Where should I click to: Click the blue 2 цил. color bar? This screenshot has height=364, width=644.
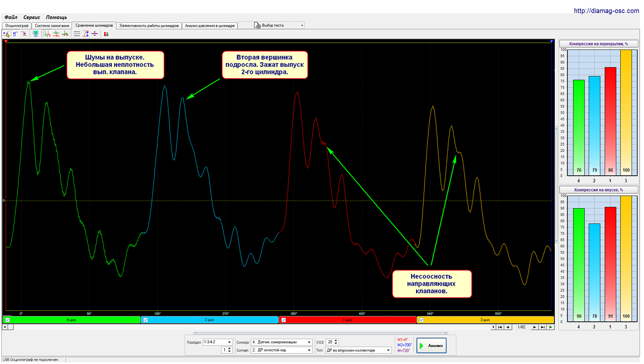pyautogui.click(x=209, y=320)
